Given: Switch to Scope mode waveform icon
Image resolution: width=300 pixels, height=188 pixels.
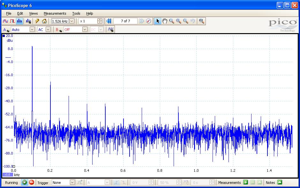Looking at the screenshot, I should pyautogui.click(x=5, y=21).
